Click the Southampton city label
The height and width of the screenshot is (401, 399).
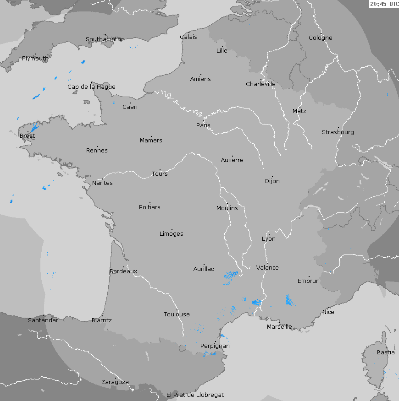[x=105, y=39]
